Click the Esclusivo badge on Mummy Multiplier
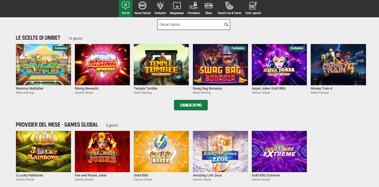The image size is (379, 187). tap(61, 48)
